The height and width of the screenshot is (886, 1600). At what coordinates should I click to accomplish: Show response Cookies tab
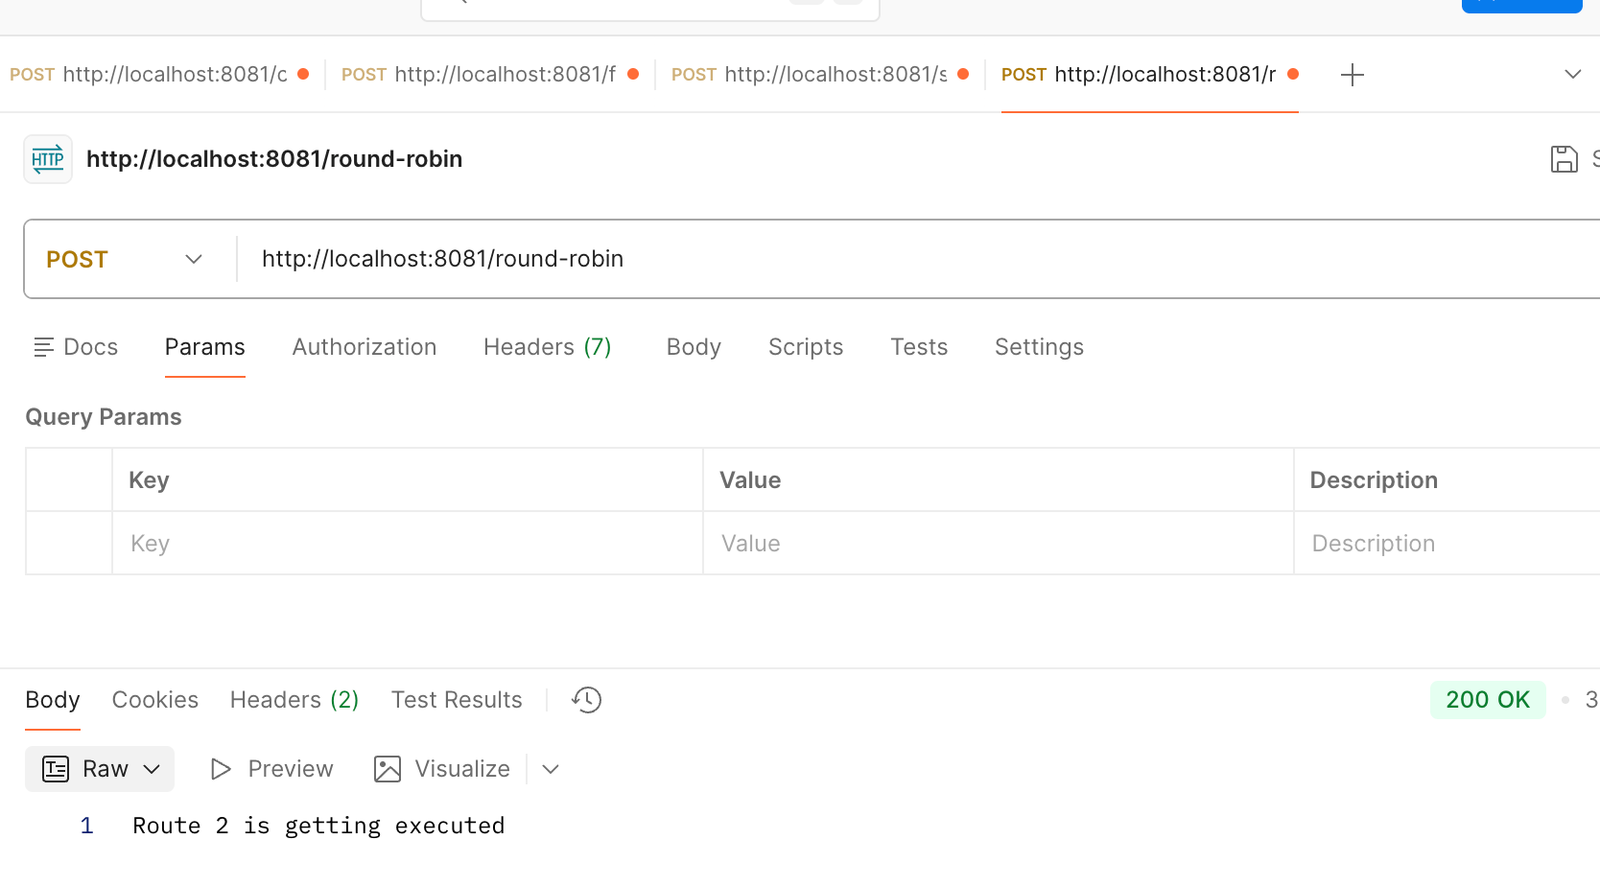(155, 700)
